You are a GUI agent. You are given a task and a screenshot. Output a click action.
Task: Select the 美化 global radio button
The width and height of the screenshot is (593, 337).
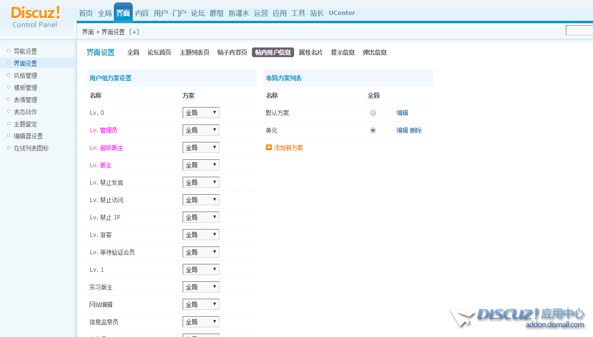[373, 130]
